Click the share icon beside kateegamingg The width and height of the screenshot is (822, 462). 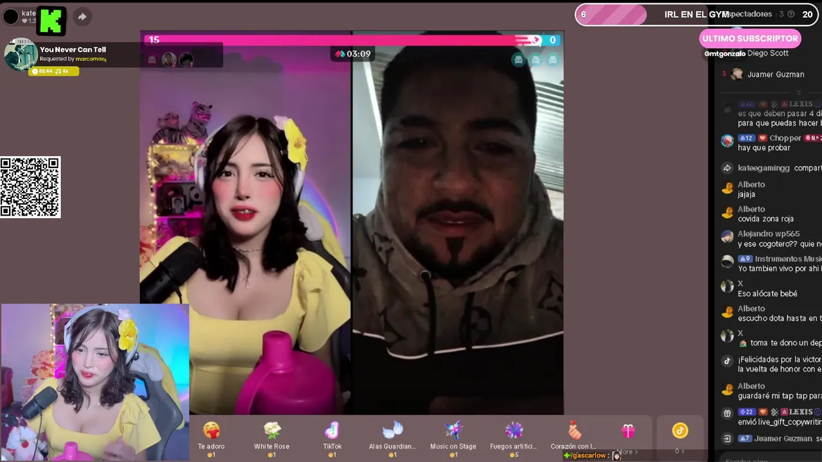(x=727, y=168)
